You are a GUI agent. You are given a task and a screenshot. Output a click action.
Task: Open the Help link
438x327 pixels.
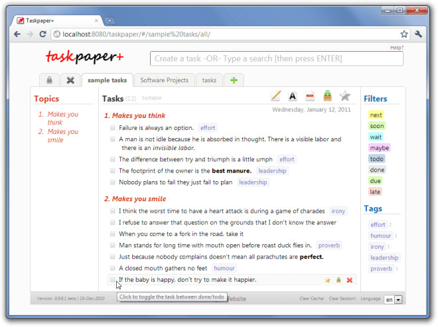click(397, 48)
